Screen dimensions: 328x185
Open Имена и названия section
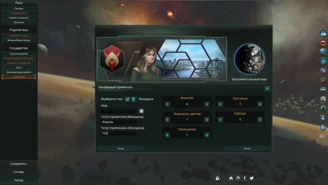(19, 18)
